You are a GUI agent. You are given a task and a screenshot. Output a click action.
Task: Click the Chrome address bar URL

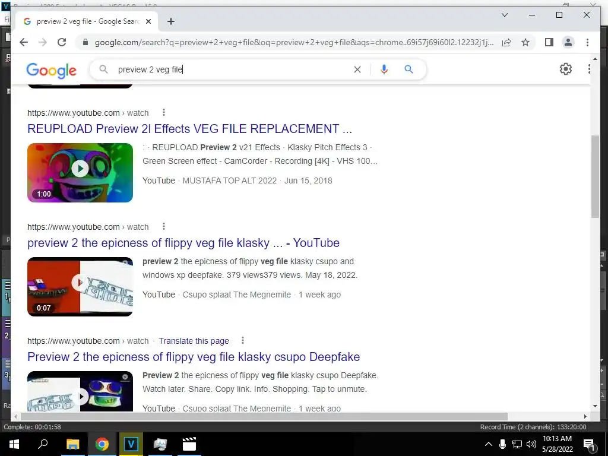click(294, 42)
